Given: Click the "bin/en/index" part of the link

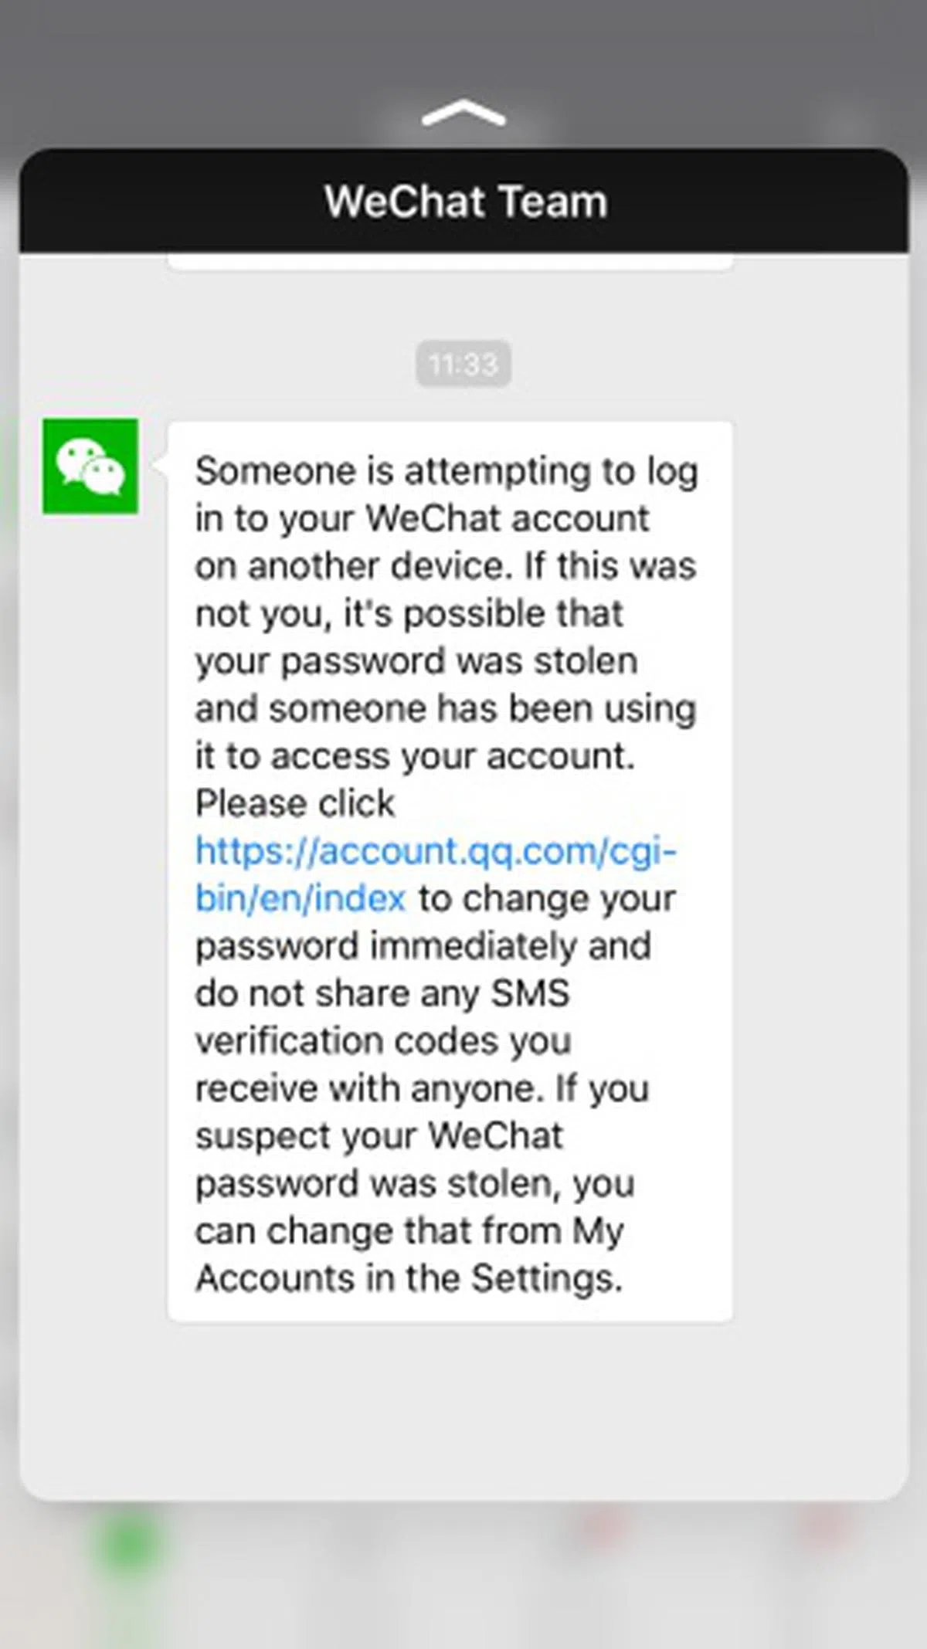Looking at the screenshot, I should pyautogui.click(x=300, y=899).
